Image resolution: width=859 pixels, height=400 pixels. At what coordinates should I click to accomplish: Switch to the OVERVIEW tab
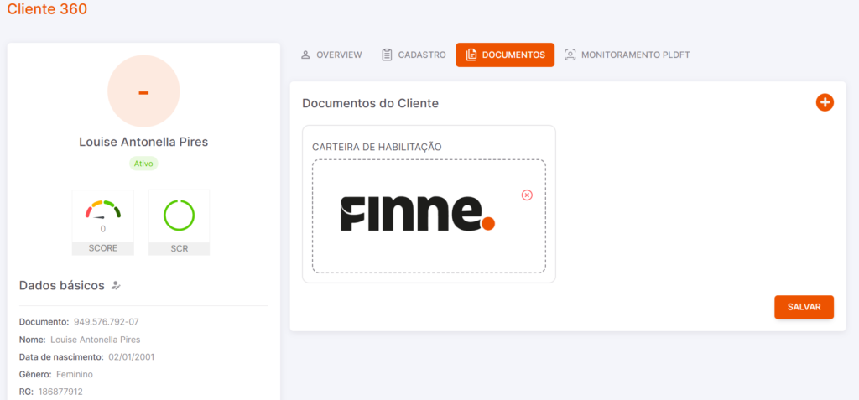(x=331, y=55)
